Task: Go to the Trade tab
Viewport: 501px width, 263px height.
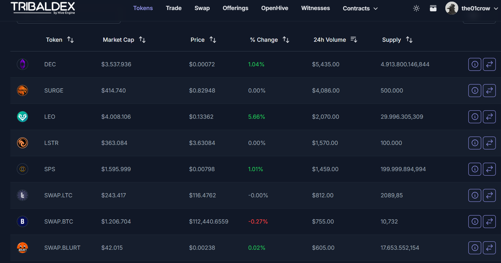Action: click(173, 8)
